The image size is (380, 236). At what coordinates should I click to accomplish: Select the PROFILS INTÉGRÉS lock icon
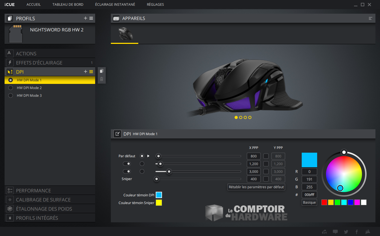click(10, 218)
